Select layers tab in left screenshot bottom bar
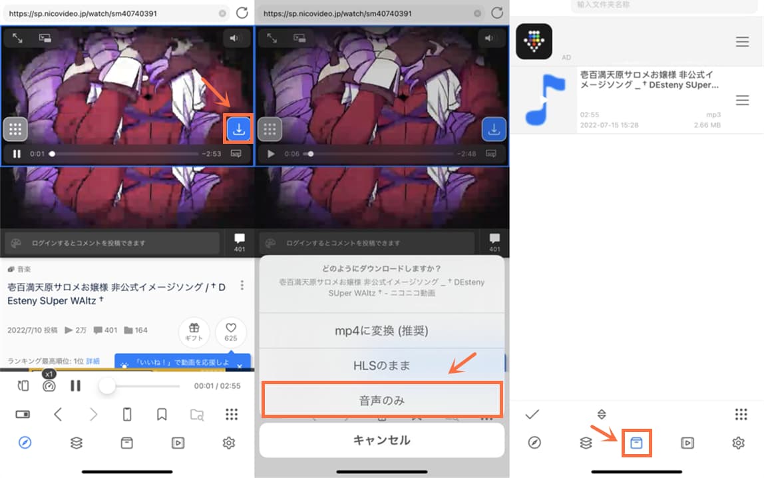Viewport: 764px width, 478px height. click(77, 443)
